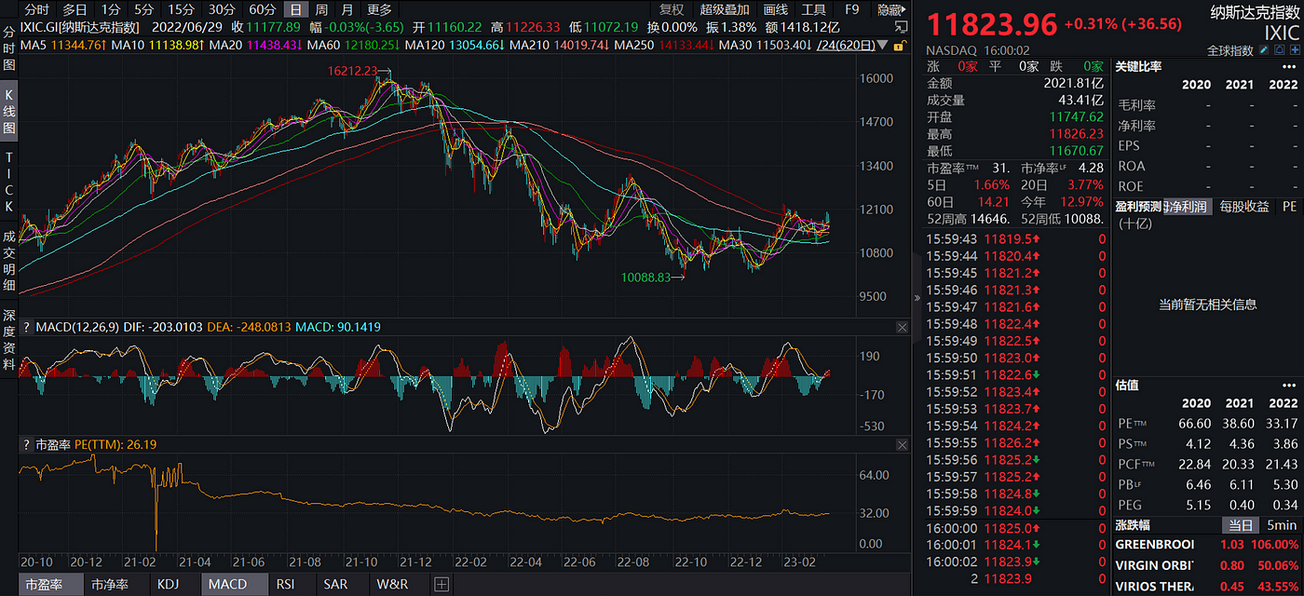Image resolution: width=1304 pixels, height=596 pixels.
Task: Click the 超级叠加 overlay button
Action: click(x=725, y=9)
